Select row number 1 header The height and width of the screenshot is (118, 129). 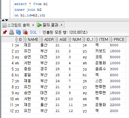[x=8, y=45]
